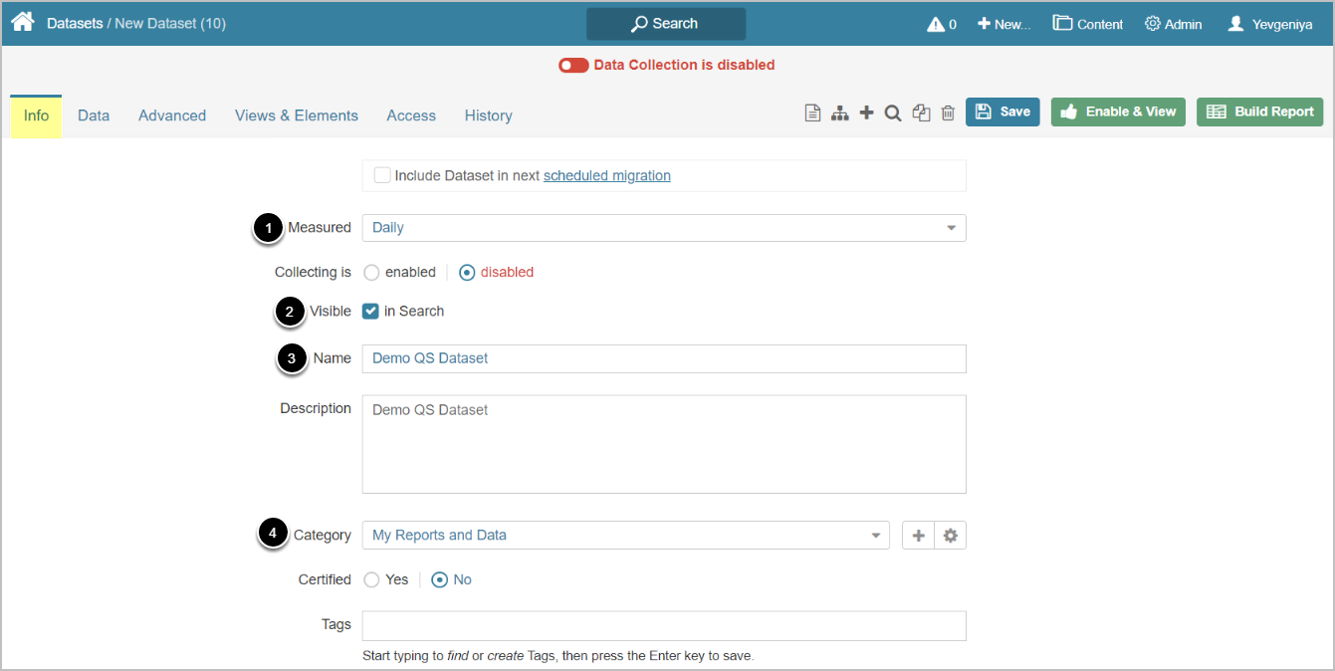
Task: Open the New... plus menu
Action: (x=1002, y=24)
